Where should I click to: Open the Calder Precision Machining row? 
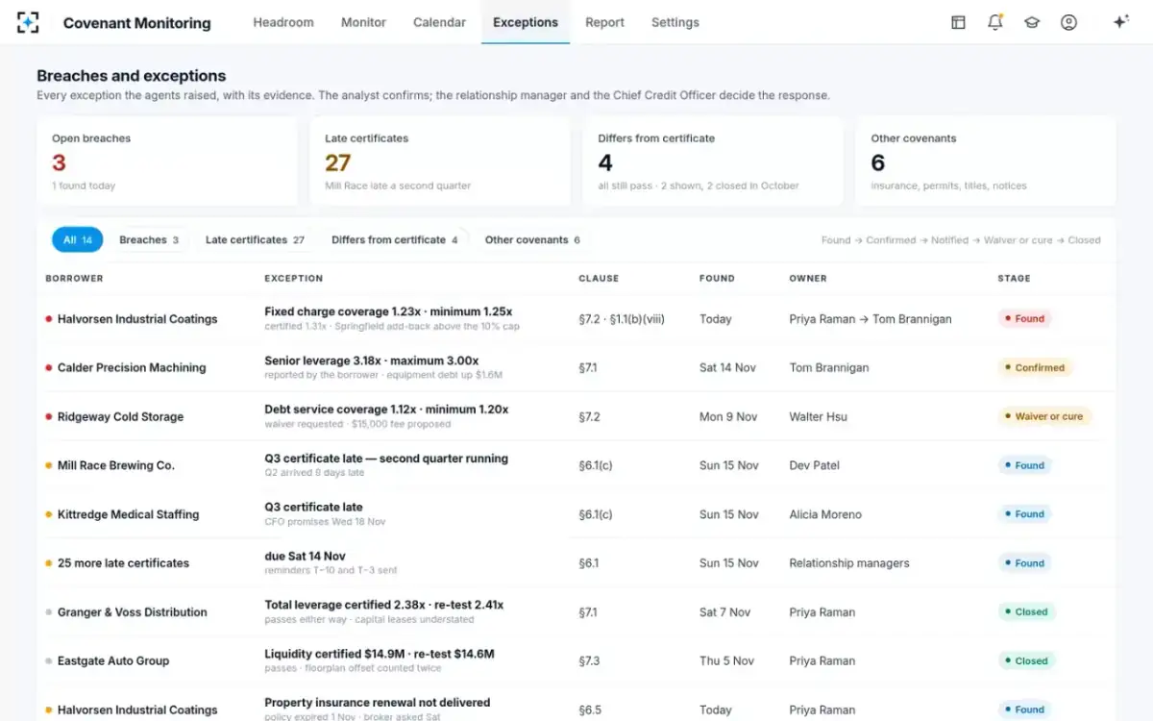[576, 367]
